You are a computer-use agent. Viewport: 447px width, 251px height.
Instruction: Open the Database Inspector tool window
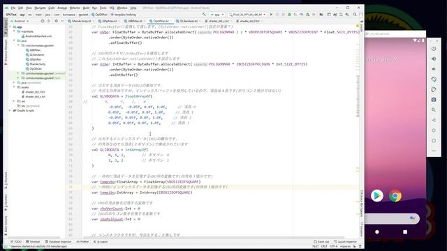click(58, 242)
